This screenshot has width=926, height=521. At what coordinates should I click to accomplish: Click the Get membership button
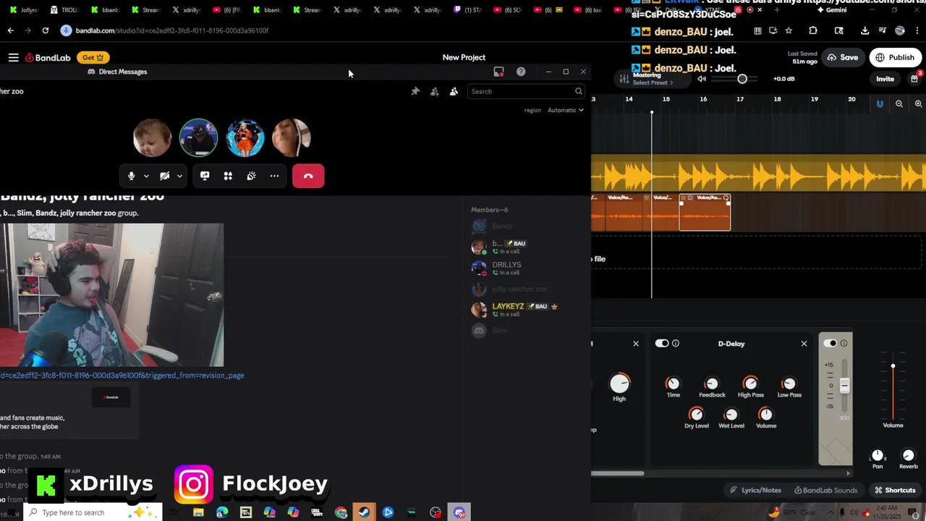(x=93, y=57)
